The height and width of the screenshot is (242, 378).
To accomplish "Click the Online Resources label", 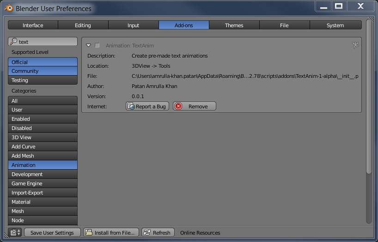I will [200, 233].
